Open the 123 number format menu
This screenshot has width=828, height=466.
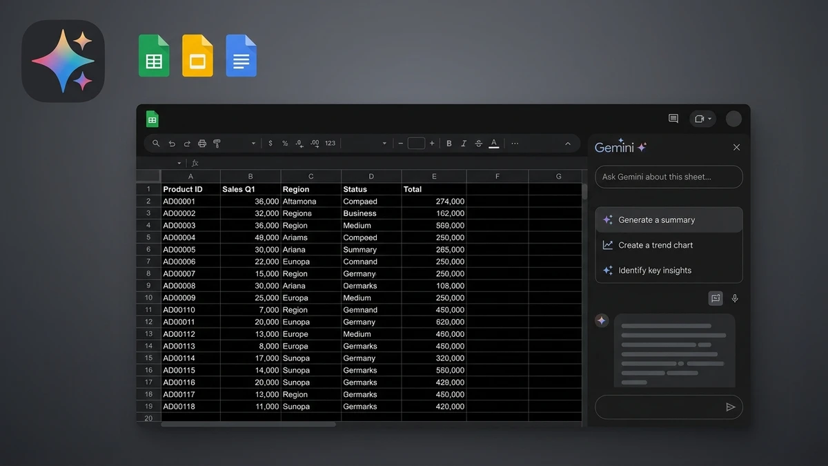click(330, 144)
